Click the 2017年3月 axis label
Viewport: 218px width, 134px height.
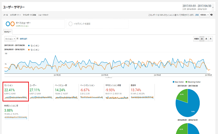(x=105, y=75)
